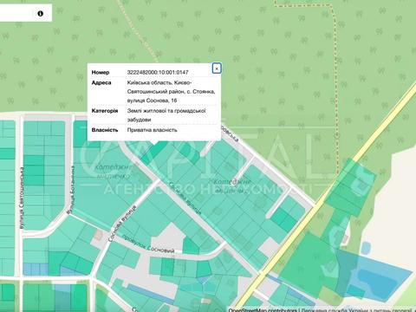Click the Приватна власність ownership value

(x=152, y=130)
